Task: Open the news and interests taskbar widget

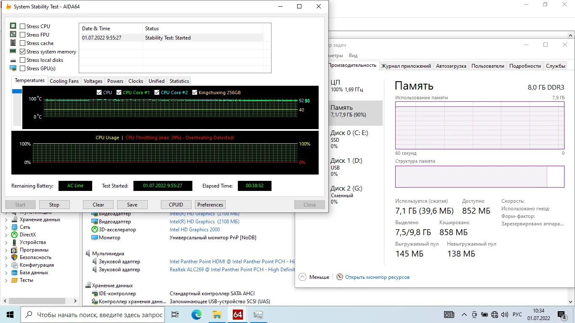Action: [x=449, y=315]
